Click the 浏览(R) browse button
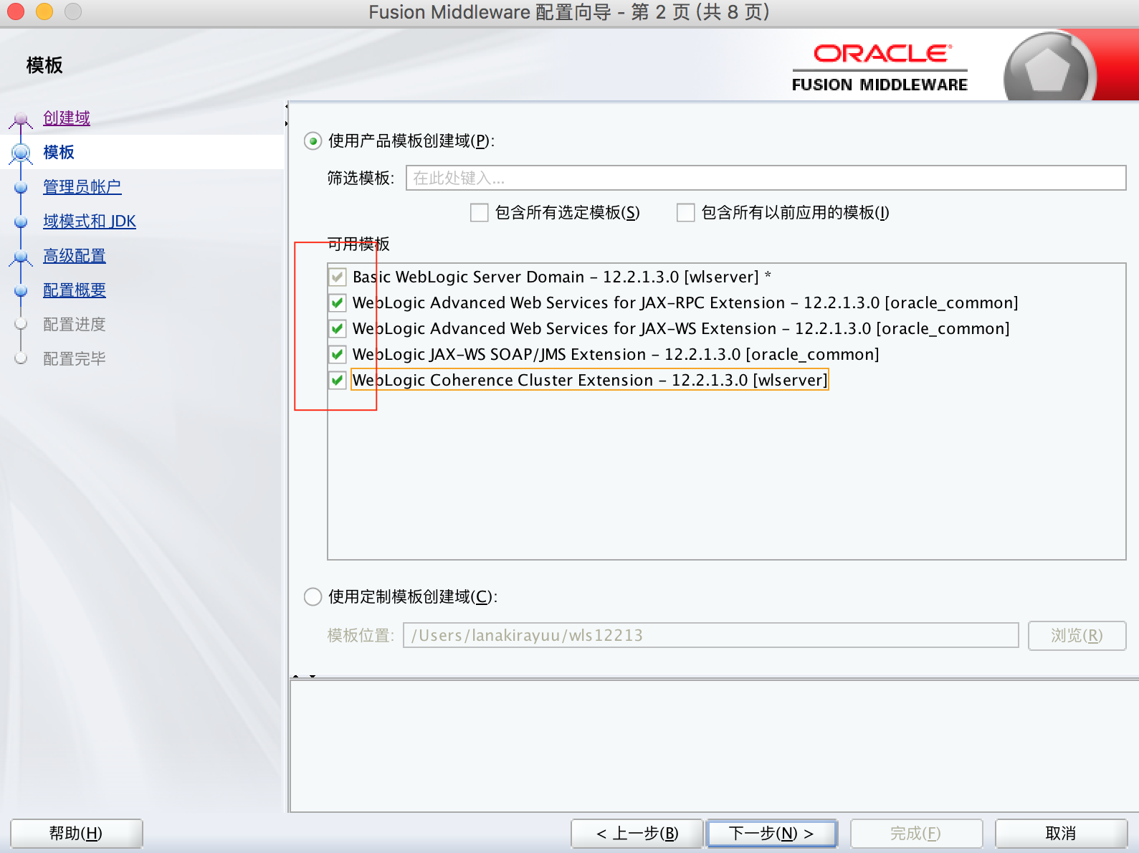This screenshot has height=853, width=1139. coord(1077,636)
